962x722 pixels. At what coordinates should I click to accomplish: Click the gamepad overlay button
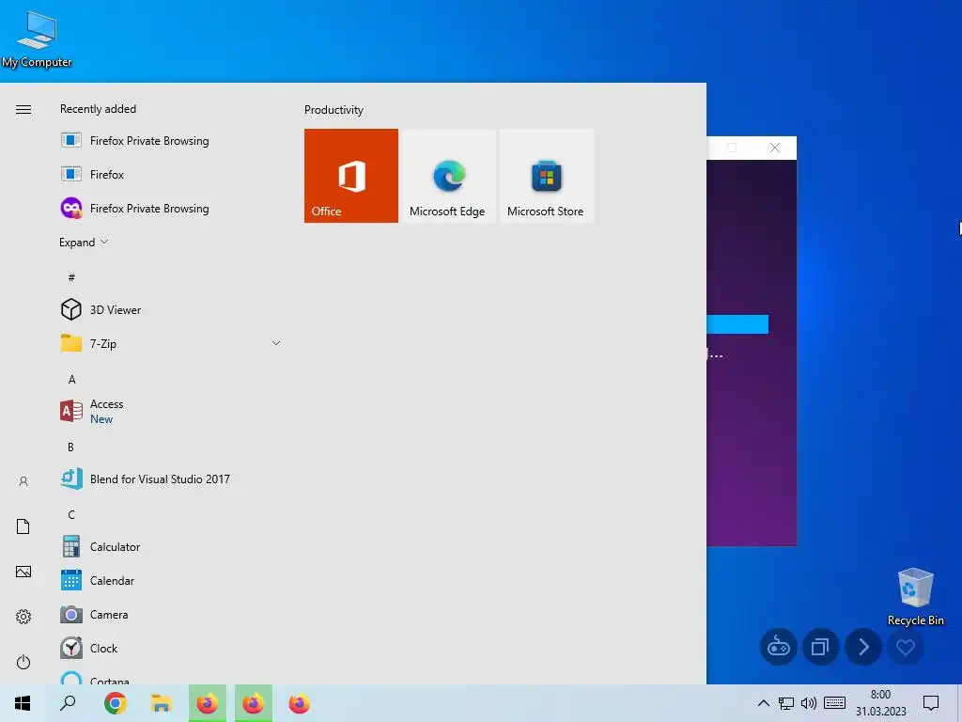pyautogui.click(x=778, y=647)
